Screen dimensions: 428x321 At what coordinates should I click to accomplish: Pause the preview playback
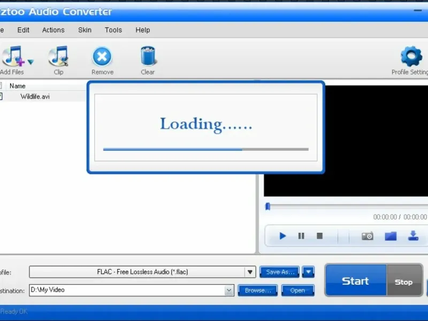(301, 236)
